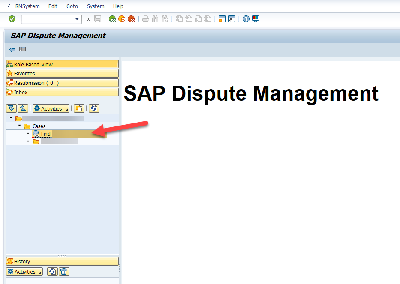This screenshot has height=284, width=400.
Task: Click the Refresh icon under History
Action: [53, 272]
